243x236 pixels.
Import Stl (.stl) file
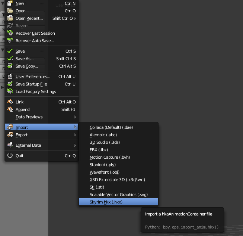119,187
